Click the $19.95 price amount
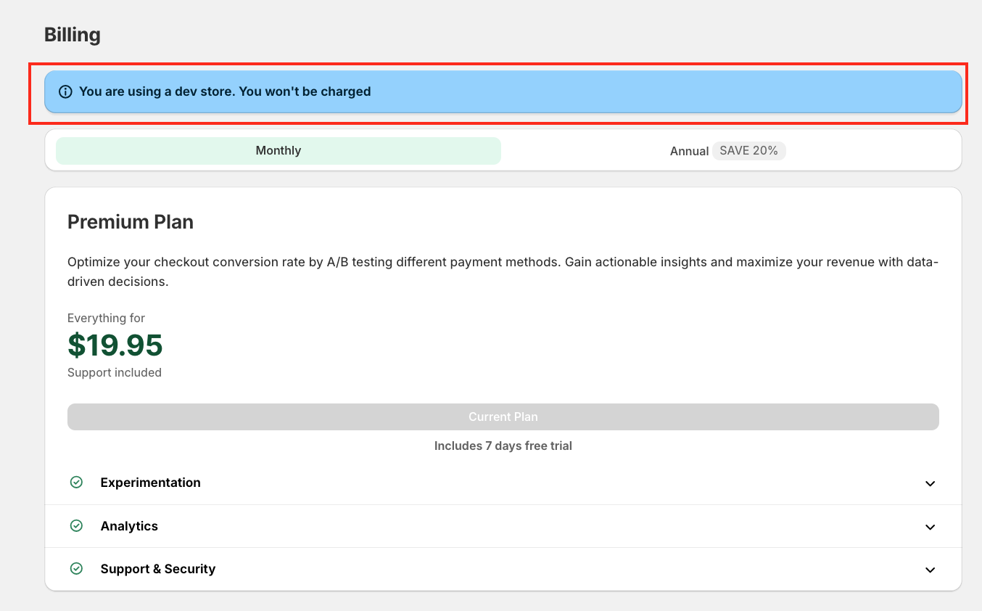Image resolution: width=982 pixels, height=611 pixels. (x=115, y=345)
